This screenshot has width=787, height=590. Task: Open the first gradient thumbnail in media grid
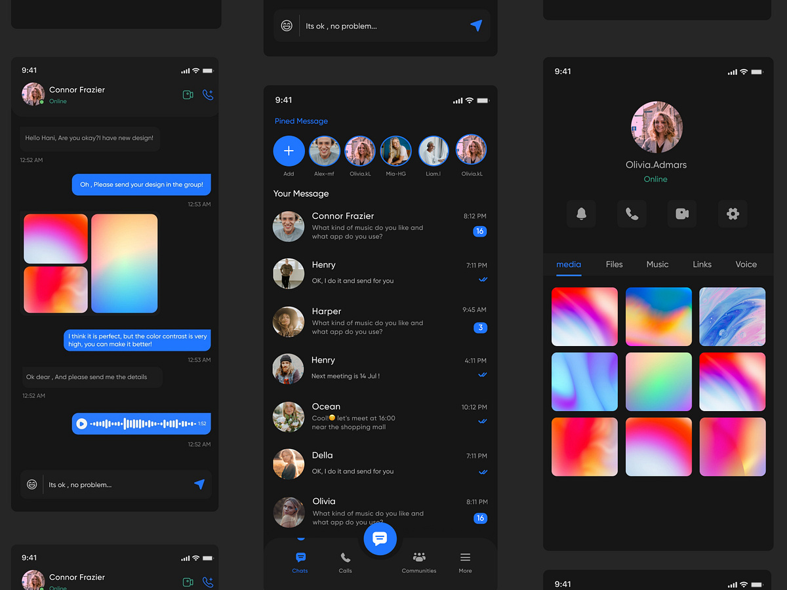tap(584, 316)
